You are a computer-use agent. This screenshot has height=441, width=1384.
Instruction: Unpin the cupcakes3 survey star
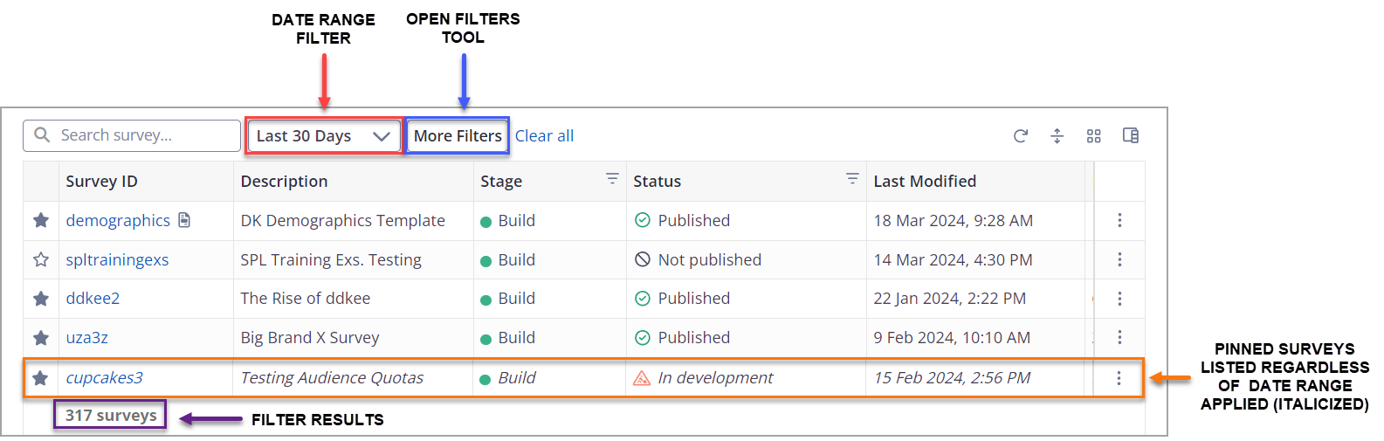(40, 378)
